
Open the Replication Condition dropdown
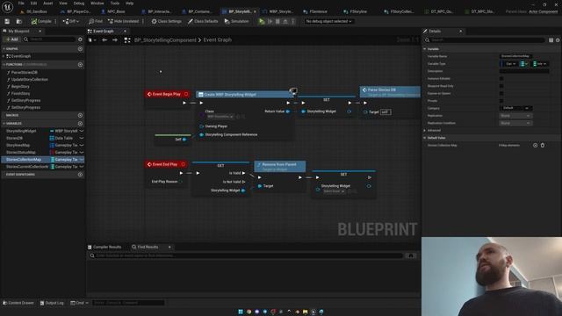tap(515, 123)
